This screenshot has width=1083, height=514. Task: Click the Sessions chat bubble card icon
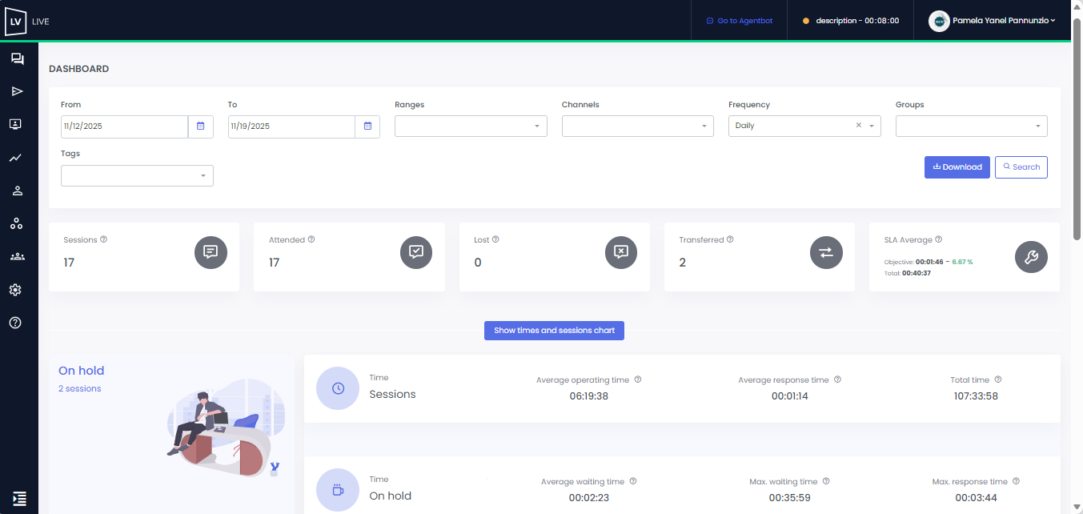point(211,252)
